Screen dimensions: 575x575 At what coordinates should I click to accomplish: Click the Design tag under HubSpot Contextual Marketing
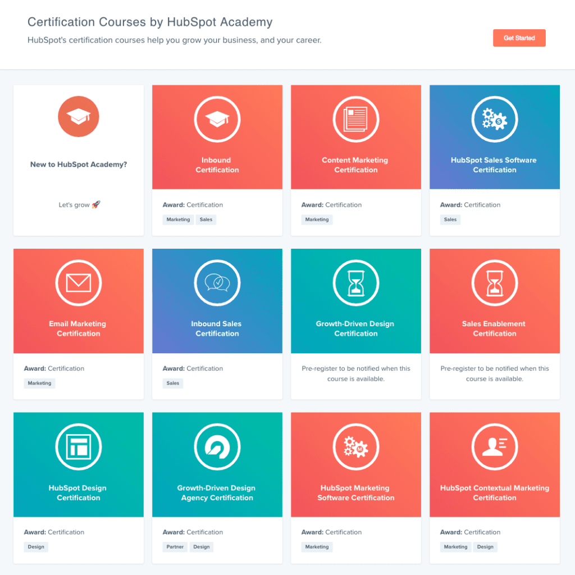point(485,547)
